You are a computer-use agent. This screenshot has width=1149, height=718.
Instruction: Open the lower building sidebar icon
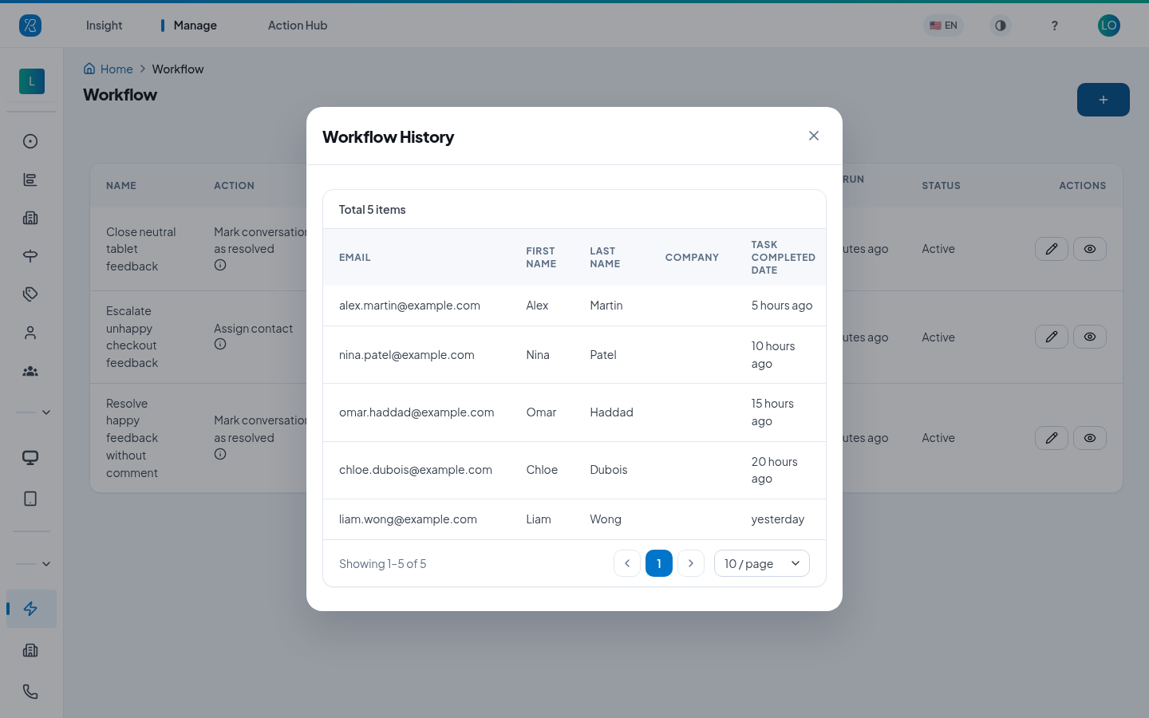pyautogui.click(x=30, y=650)
